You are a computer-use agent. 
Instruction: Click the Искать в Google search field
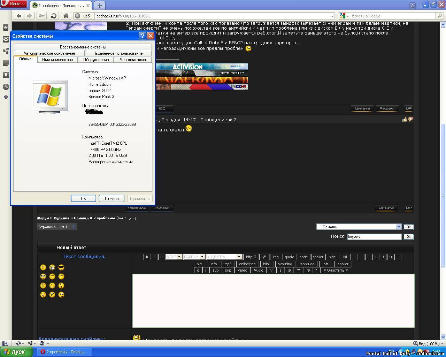pos(392,16)
